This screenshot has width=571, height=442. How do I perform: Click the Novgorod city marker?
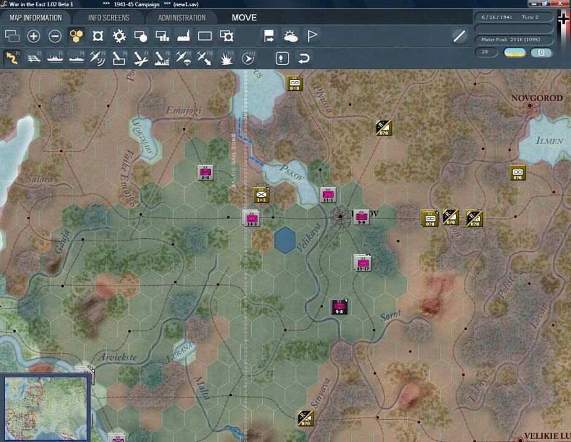pos(530,106)
